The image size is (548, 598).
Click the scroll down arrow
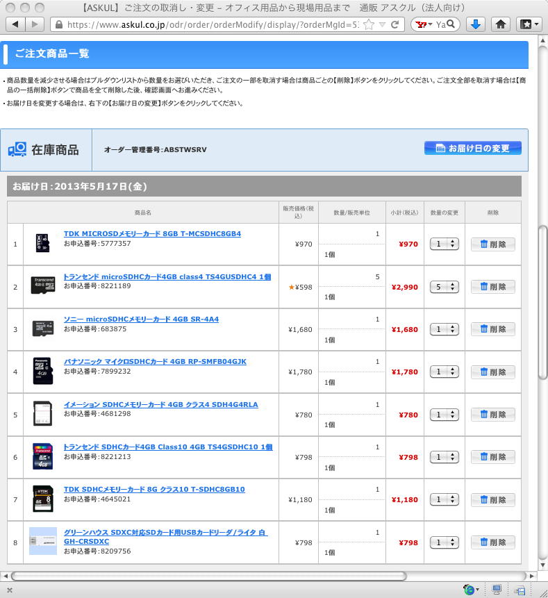(x=543, y=565)
